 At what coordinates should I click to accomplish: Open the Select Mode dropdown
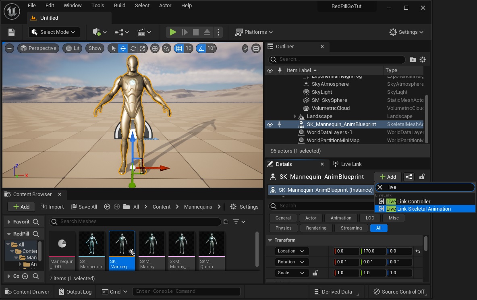click(x=54, y=32)
